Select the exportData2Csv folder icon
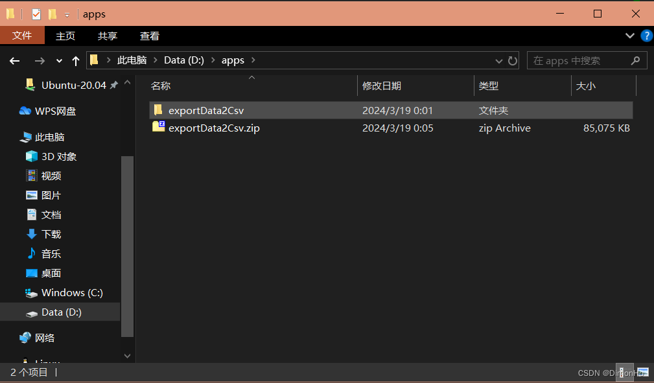This screenshot has width=654, height=383. tap(158, 110)
